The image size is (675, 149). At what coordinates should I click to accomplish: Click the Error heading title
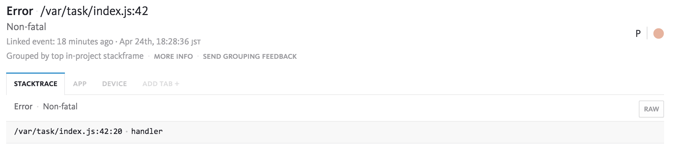[20, 11]
